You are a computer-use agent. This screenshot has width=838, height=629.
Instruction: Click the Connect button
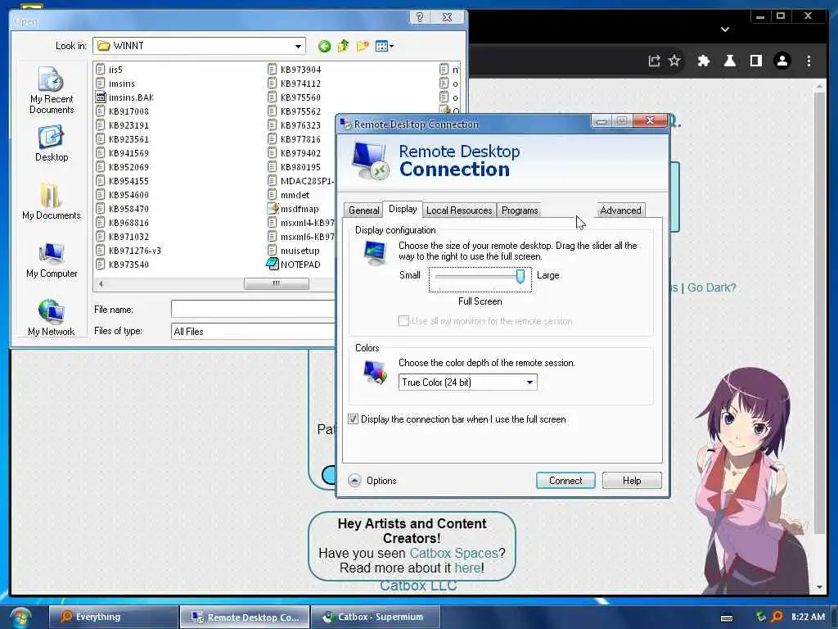(565, 480)
